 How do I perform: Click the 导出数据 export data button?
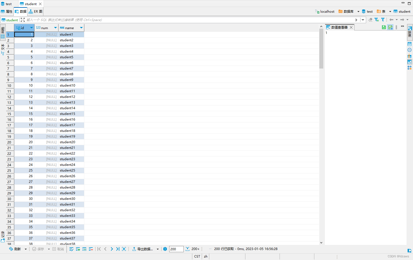point(143,249)
